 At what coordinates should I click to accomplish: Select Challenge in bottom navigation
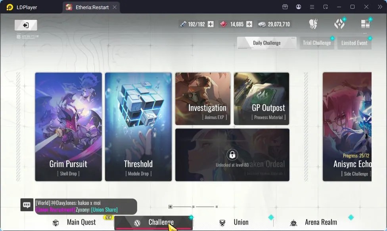[153, 222]
